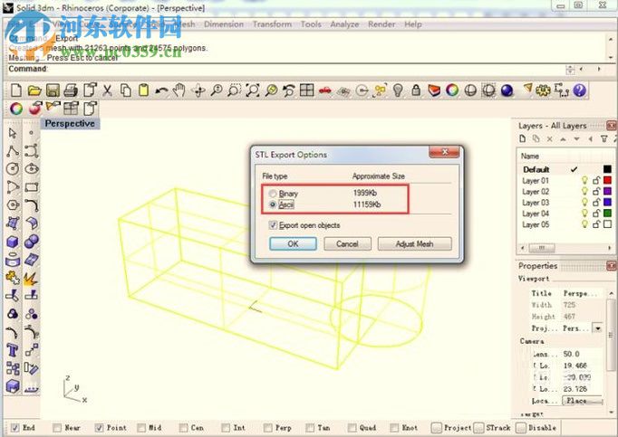618x437 pixels.
Task: Select the Binary file type radio
Action: pyautogui.click(x=273, y=194)
